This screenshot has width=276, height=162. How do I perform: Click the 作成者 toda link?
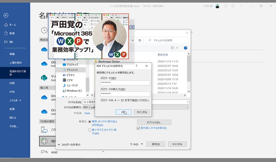87,113
